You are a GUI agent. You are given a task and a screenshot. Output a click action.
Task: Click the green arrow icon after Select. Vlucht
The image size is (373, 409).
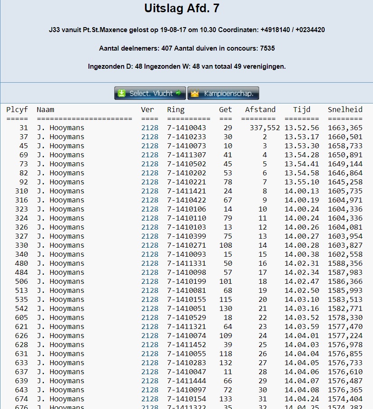click(178, 94)
